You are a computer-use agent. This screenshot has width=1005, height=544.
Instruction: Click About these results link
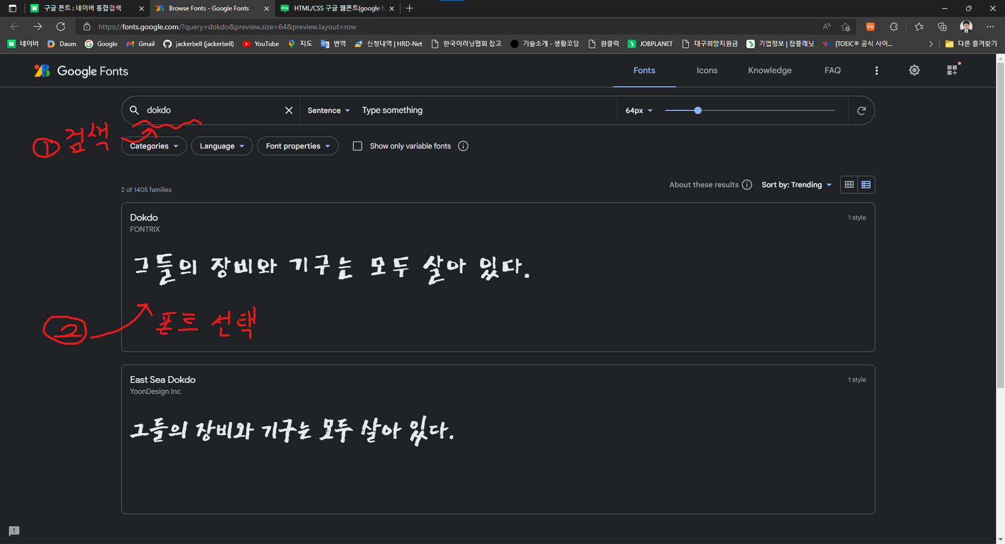(704, 185)
